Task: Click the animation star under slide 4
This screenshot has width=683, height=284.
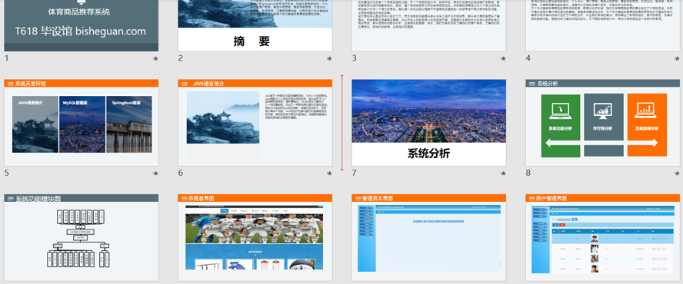Action: [x=677, y=58]
